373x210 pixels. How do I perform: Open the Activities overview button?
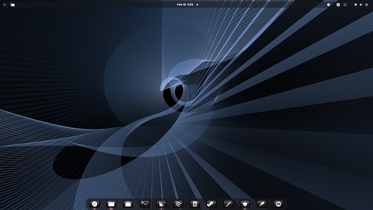[x=4, y=4]
